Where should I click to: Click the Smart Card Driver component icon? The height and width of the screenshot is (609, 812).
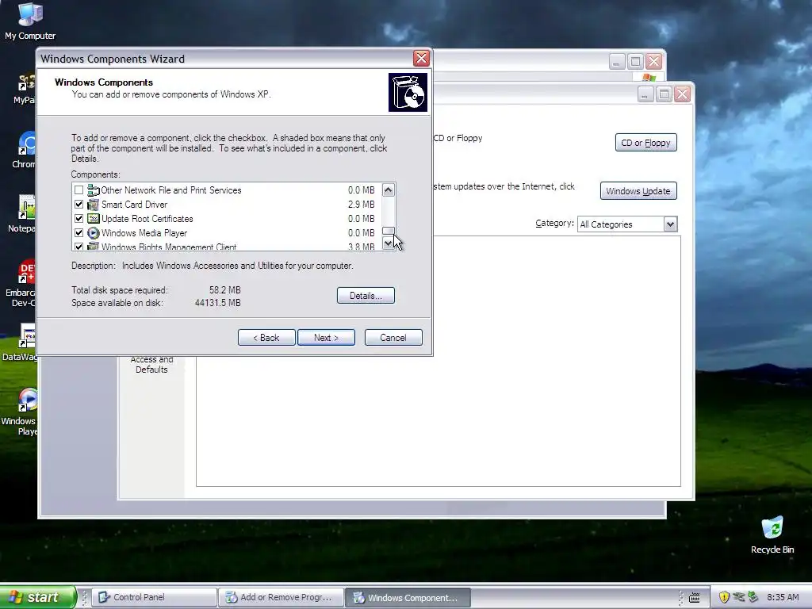pyautogui.click(x=94, y=205)
